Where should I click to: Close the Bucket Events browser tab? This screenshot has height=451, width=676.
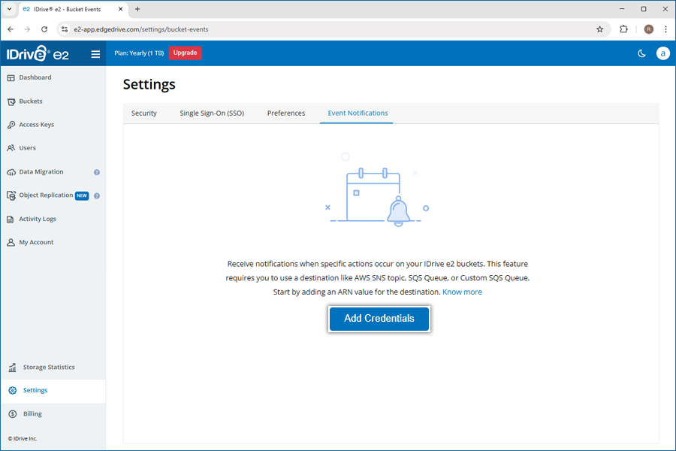coord(120,9)
